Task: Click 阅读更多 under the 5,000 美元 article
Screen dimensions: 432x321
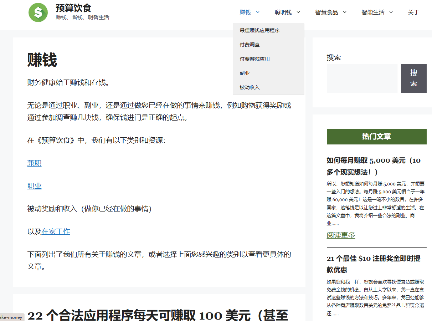Action: pyautogui.click(x=341, y=235)
